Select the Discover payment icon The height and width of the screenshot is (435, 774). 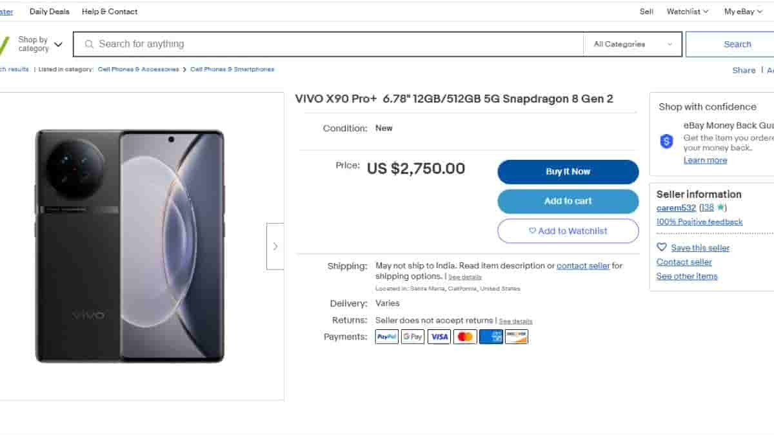coord(516,336)
